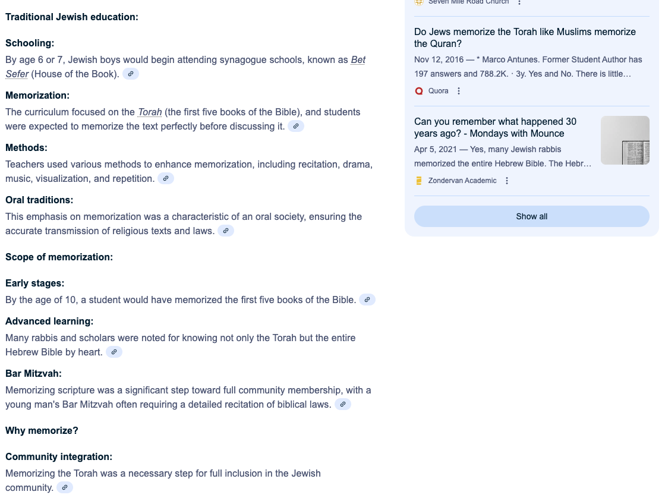Click the Quora logo icon
Viewport: 665px width, 501px height.
[419, 91]
